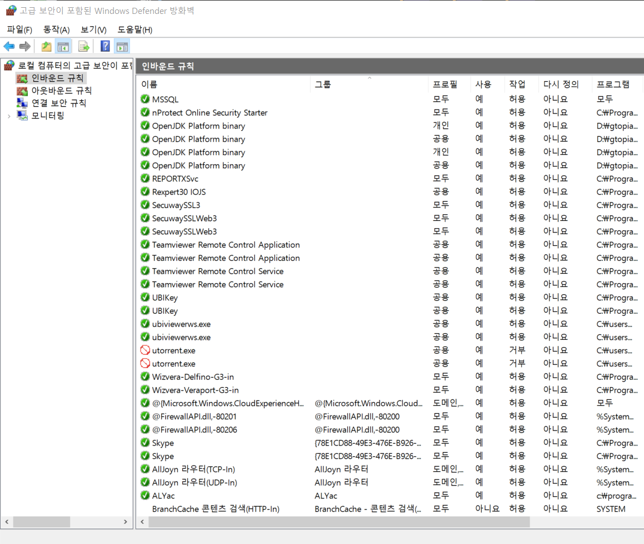Open the 파일(F) menu

pos(19,29)
